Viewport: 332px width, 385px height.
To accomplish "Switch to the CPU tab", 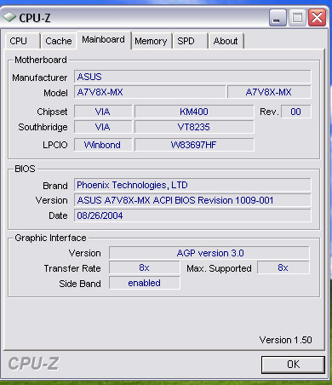I will click(x=22, y=41).
